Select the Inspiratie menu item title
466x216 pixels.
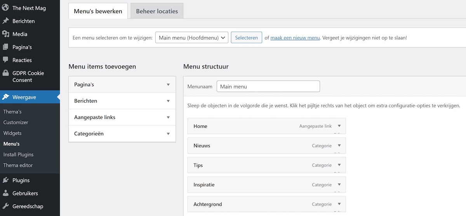[204, 185]
